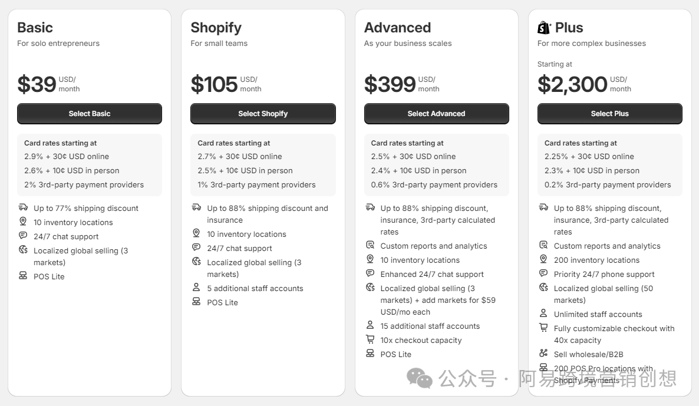Click the custom reports icon in Plus plan
699x406 pixels.
543,245
